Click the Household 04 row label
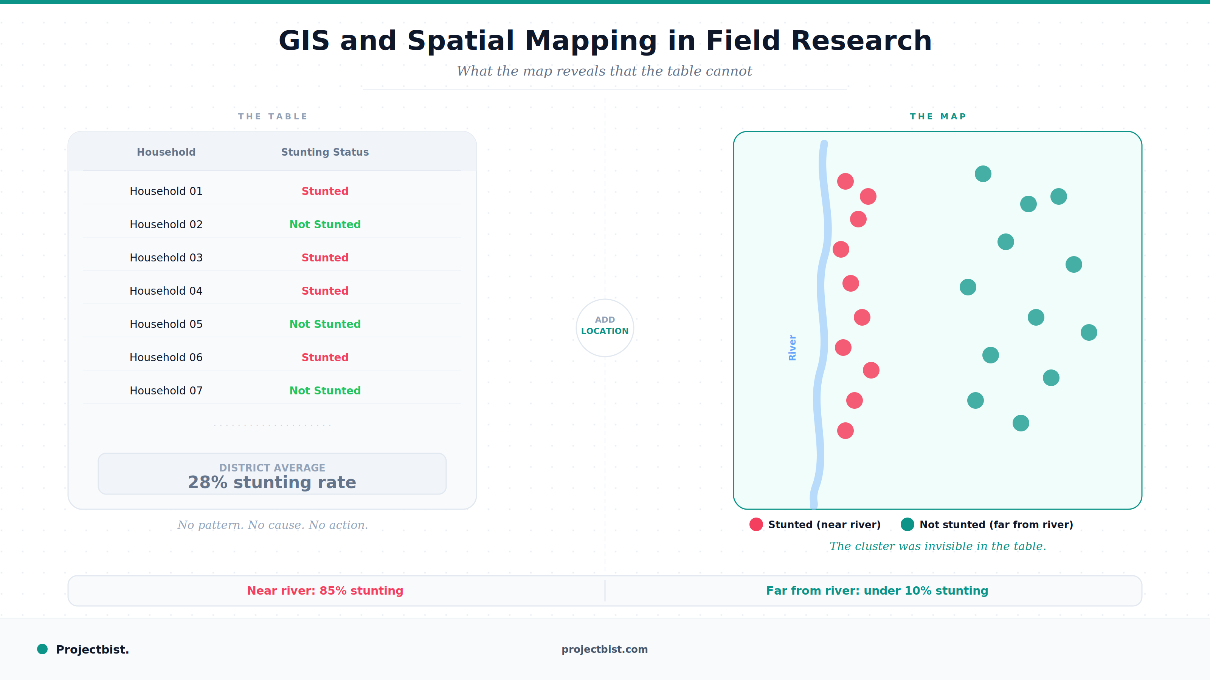This screenshot has height=680, width=1210. 166,291
